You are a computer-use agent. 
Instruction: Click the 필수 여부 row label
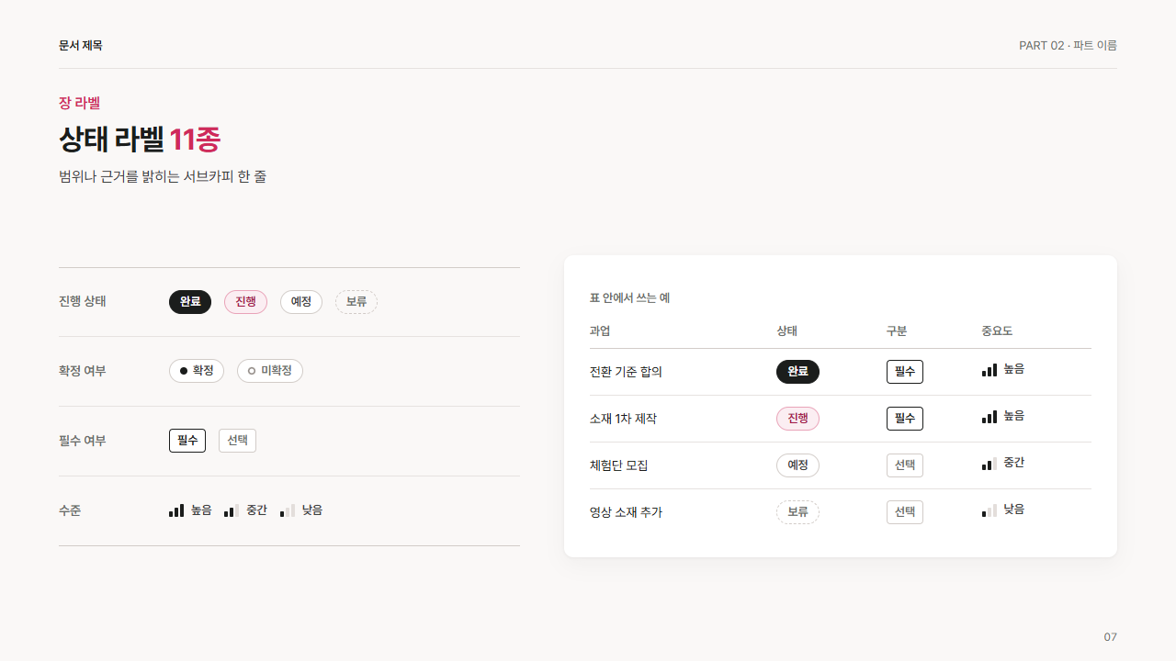(x=83, y=441)
